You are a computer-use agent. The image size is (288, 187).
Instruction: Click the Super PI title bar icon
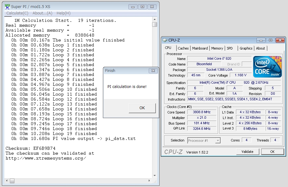coord(7,6)
